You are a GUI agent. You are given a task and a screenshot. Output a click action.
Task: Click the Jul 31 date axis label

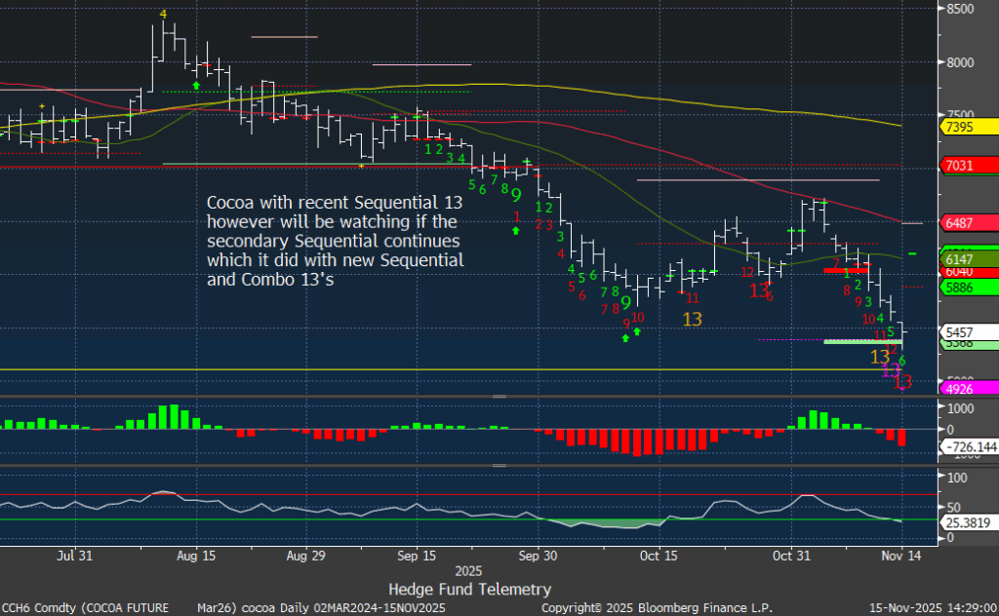tap(75, 556)
